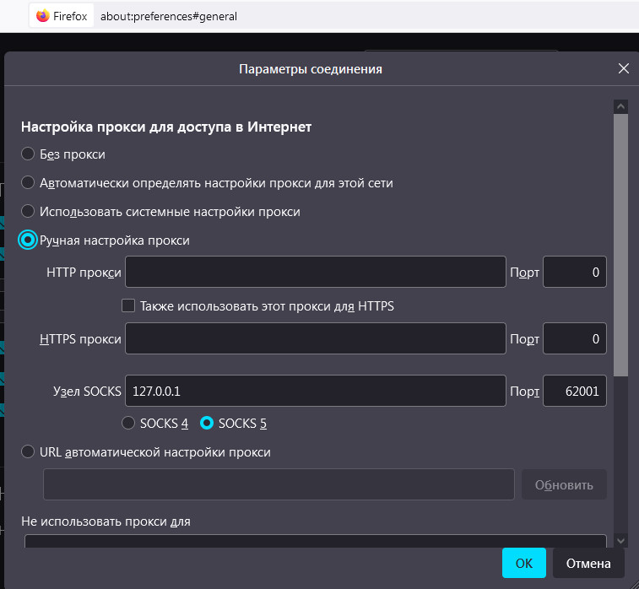Choose 'Использовать системные настройки прокси' option
This screenshot has width=639, height=589.
coord(28,212)
